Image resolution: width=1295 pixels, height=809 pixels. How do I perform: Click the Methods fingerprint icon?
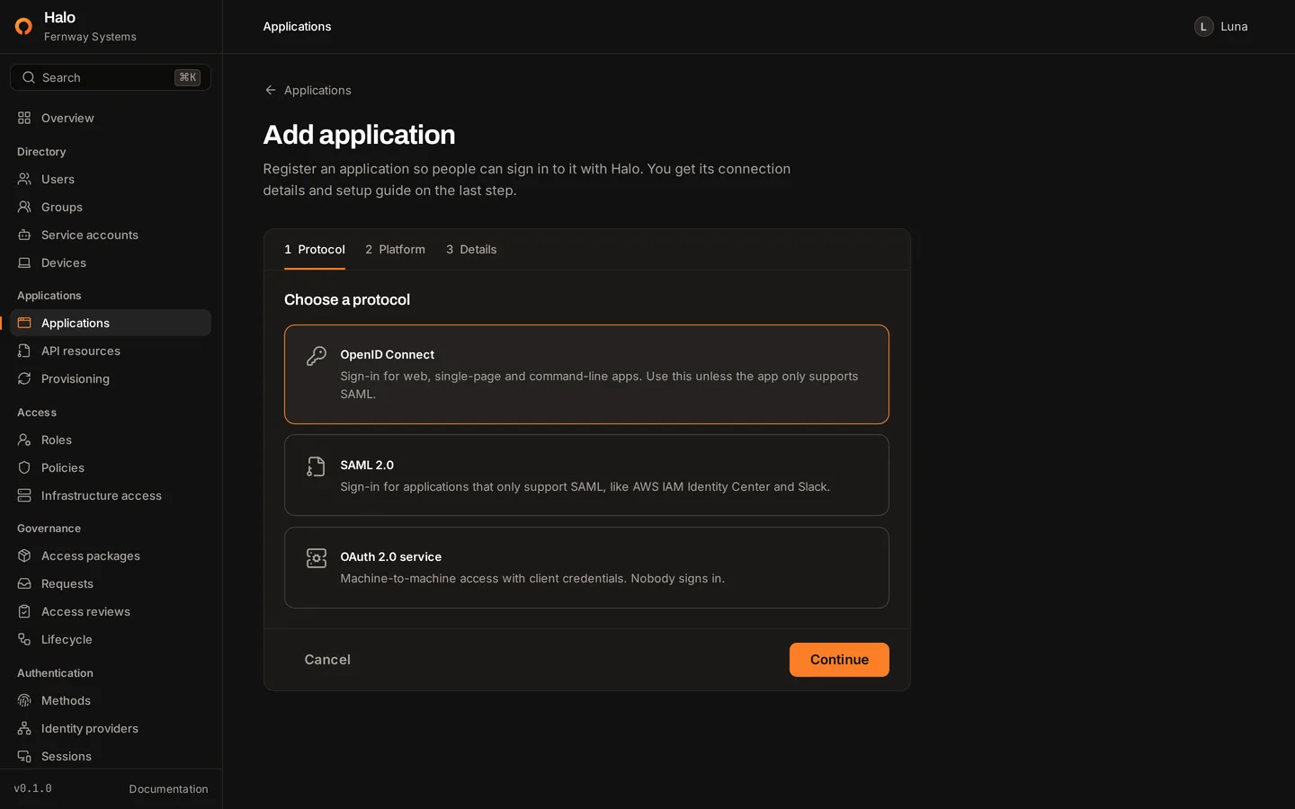[24, 700]
